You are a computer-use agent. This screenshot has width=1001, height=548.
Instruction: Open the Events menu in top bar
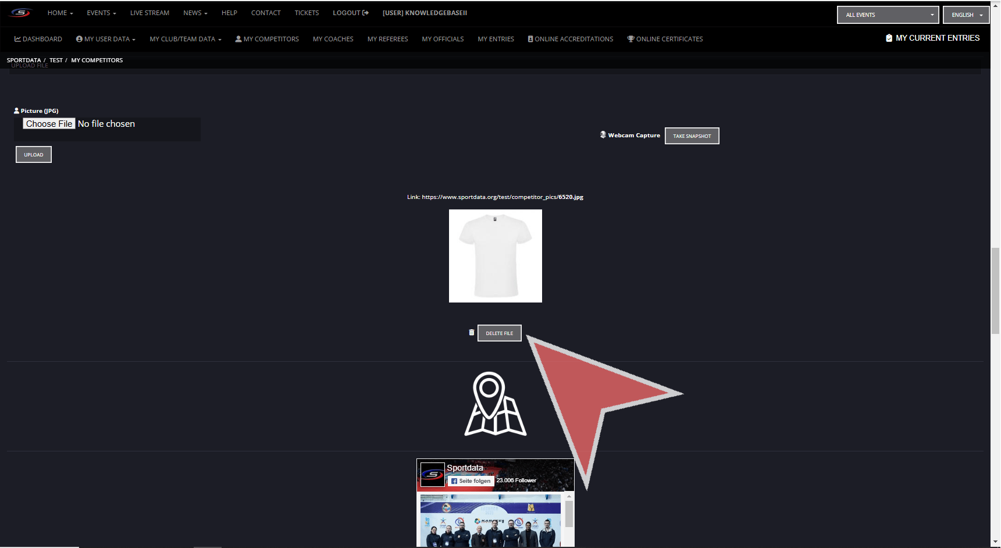pos(101,13)
